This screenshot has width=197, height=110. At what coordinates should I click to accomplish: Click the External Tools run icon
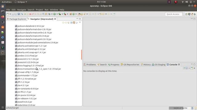(x=65, y=14)
